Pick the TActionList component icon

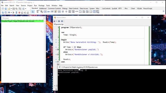click(98, 12)
